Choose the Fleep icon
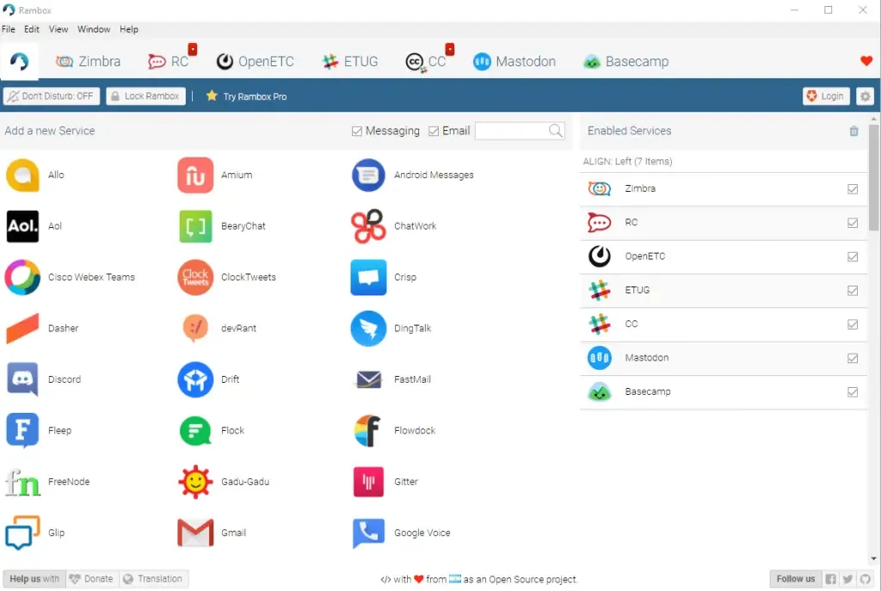This screenshot has height=591, width=881. click(x=22, y=431)
